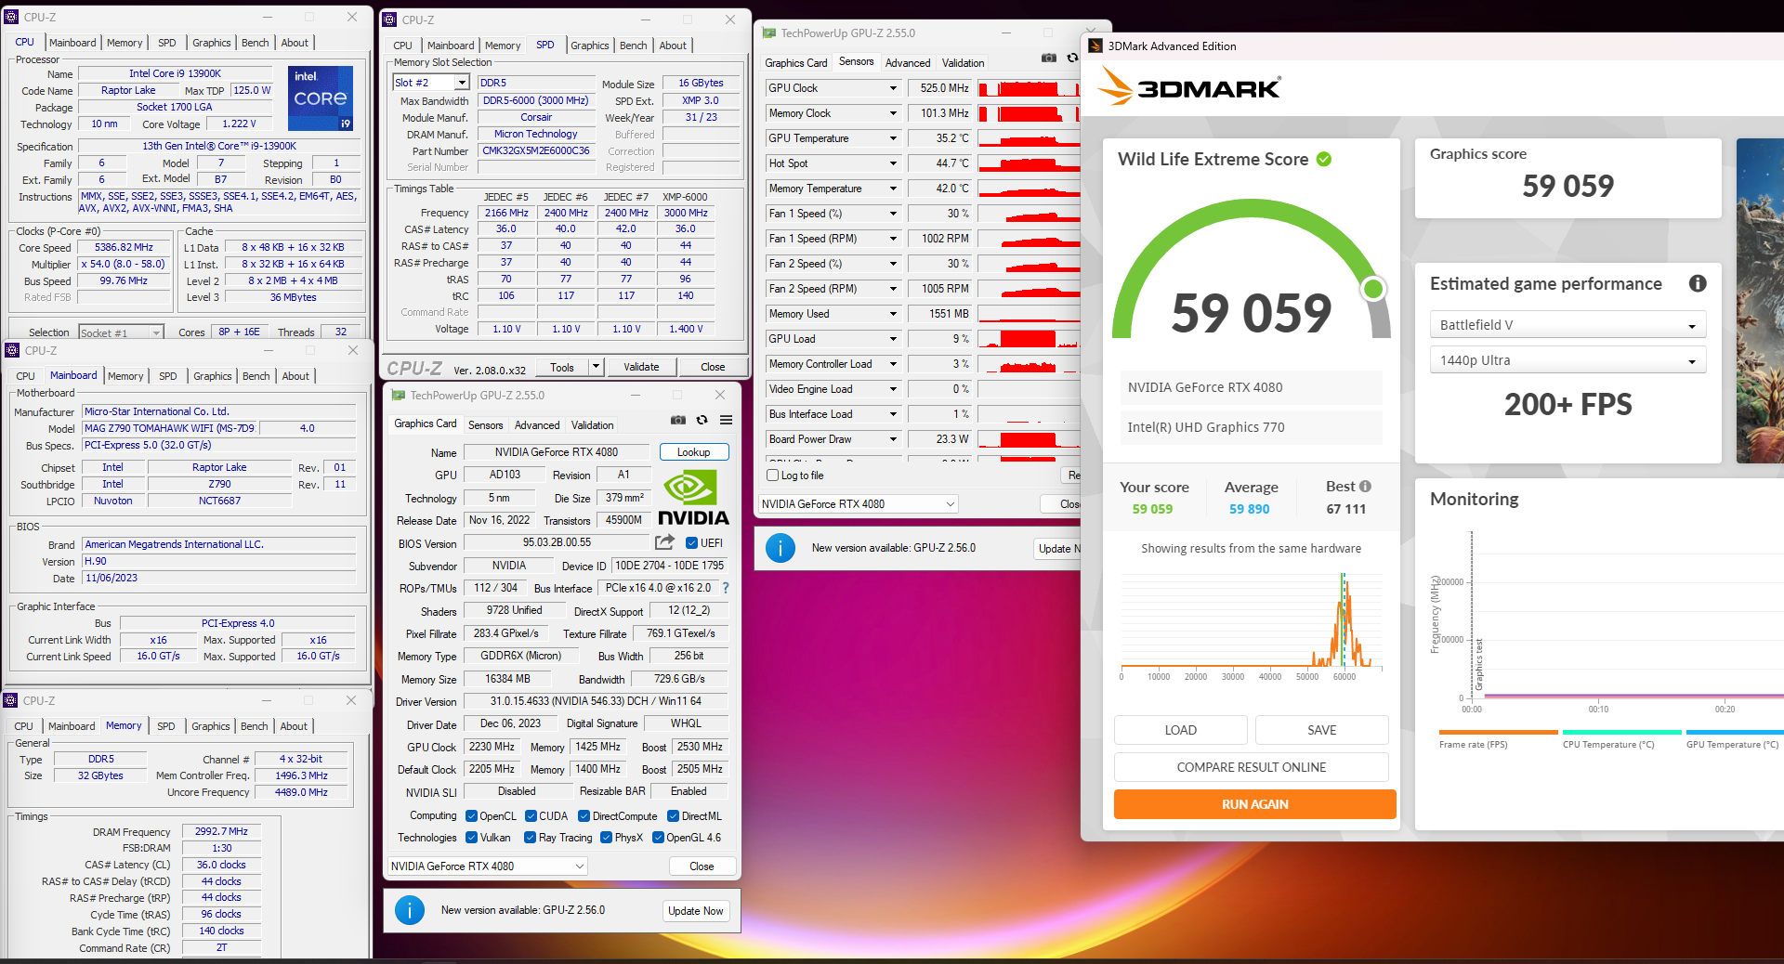Open the Tools dropdown arrow in CPU-Z
This screenshot has height=964, width=1784.
pyautogui.click(x=596, y=367)
